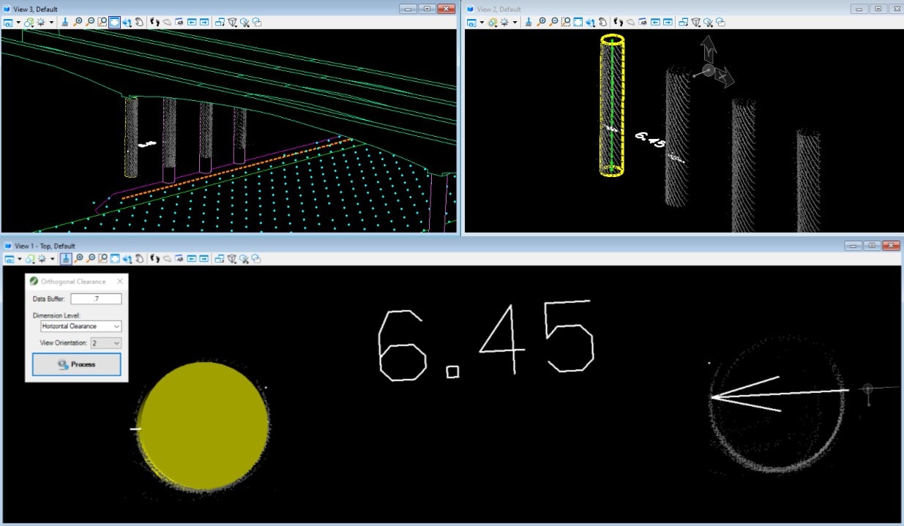Open the View Orientation dropdown
The width and height of the screenshot is (904, 526).
(x=105, y=343)
